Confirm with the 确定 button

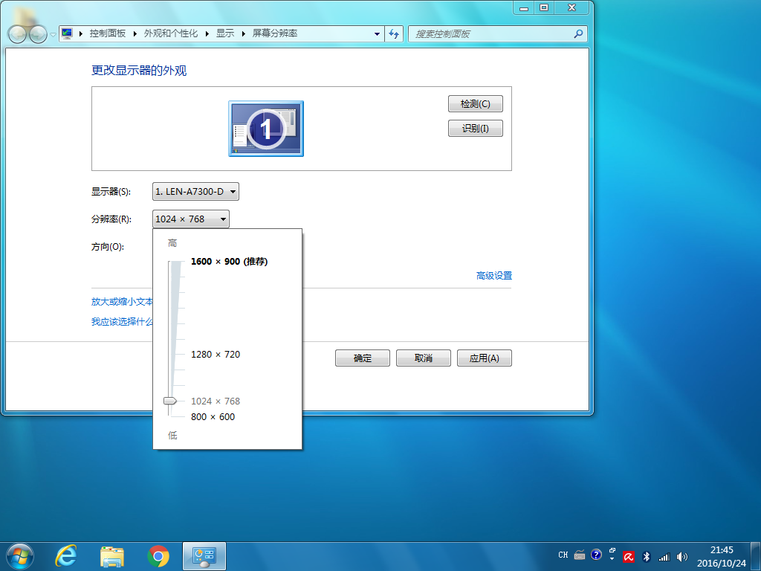[363, 358]
